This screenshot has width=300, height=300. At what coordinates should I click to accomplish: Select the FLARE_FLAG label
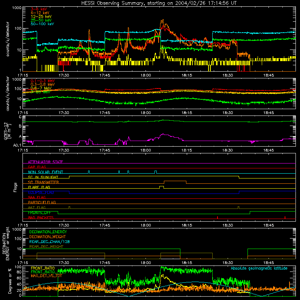click(x=39, y=187)
